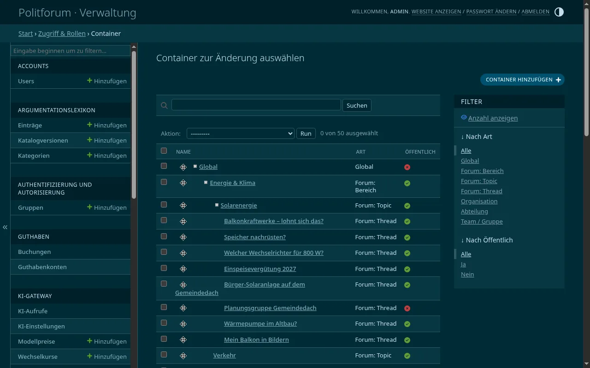Click the red public status icon of Global
590x368 pixels.
click(407, 167)
